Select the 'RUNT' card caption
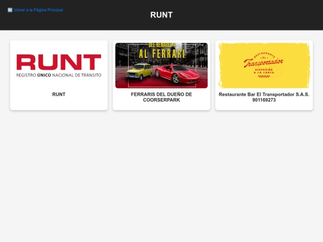 click(x=59, y=94)
